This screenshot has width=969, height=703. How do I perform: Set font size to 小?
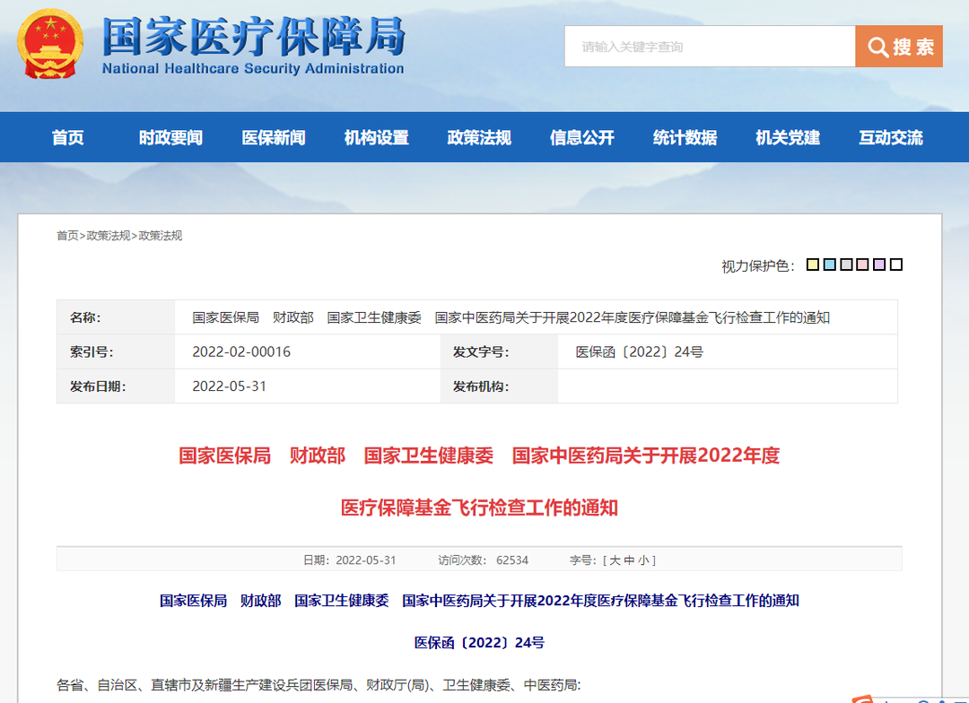coord(644,560)
